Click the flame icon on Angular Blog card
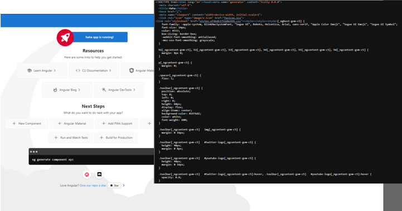 pyautogui.click(x=55, y=90)
